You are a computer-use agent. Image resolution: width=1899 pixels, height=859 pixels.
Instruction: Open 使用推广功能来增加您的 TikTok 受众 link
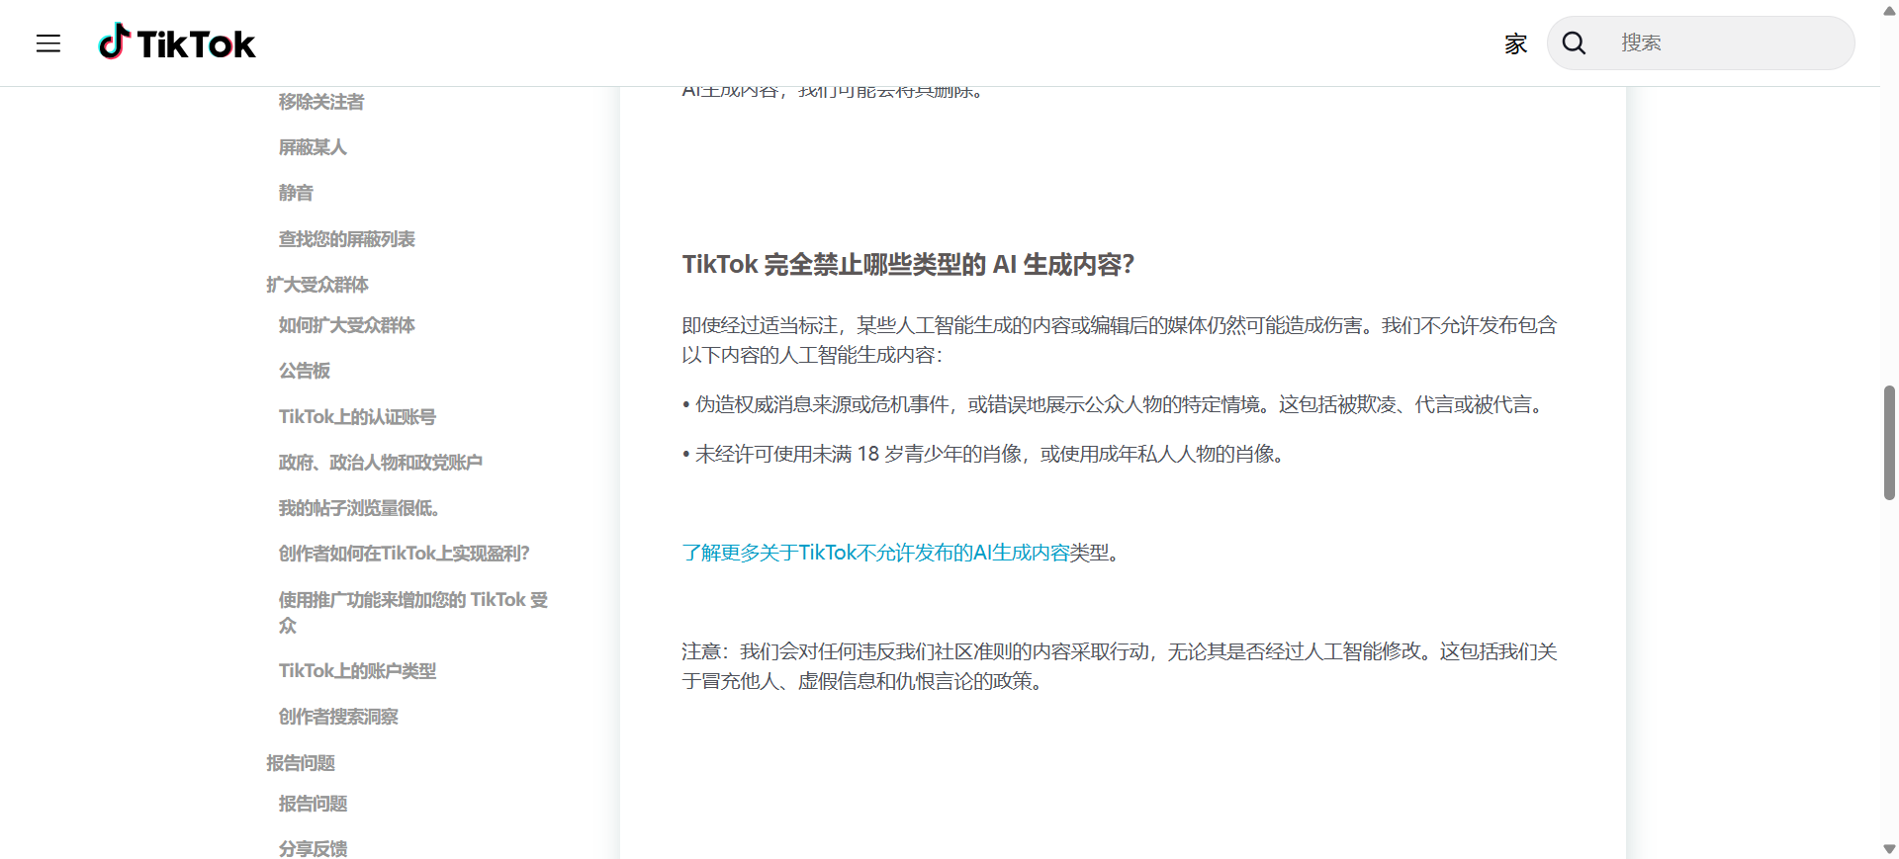tap(413, 613)
